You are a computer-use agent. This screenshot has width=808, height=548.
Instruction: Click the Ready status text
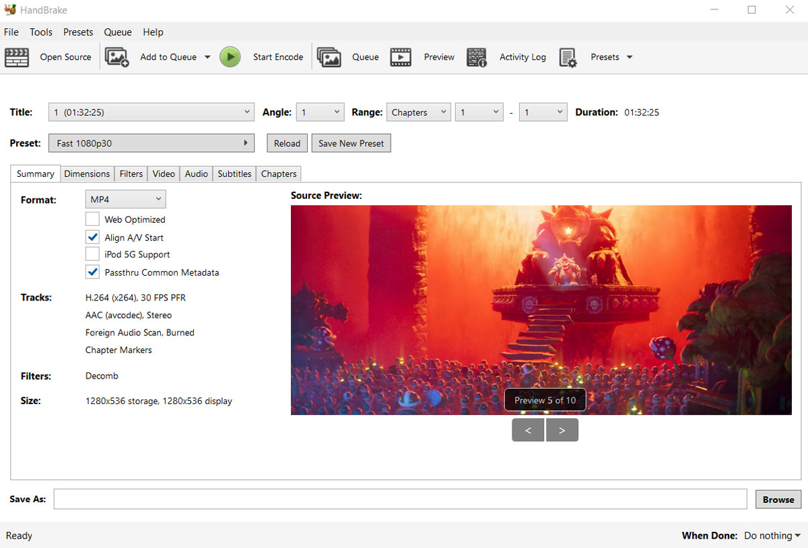pyautogui.click(x=19, y=536)
